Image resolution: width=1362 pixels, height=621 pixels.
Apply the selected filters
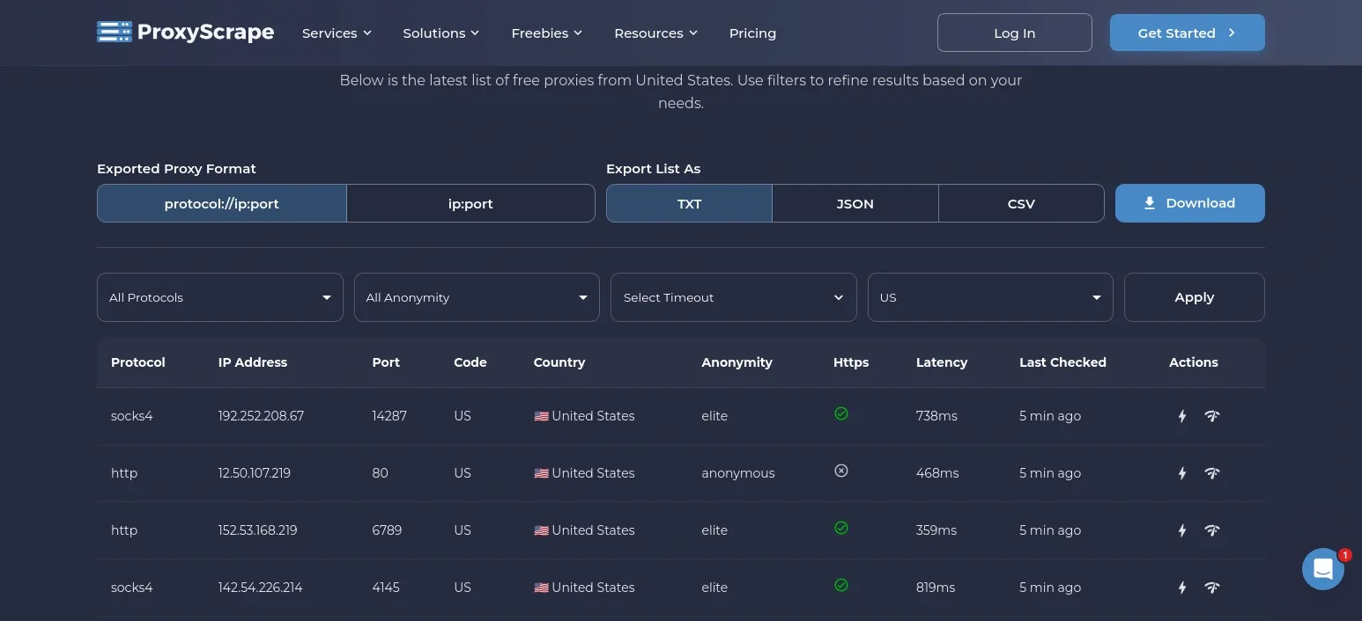pos(1194,297)
